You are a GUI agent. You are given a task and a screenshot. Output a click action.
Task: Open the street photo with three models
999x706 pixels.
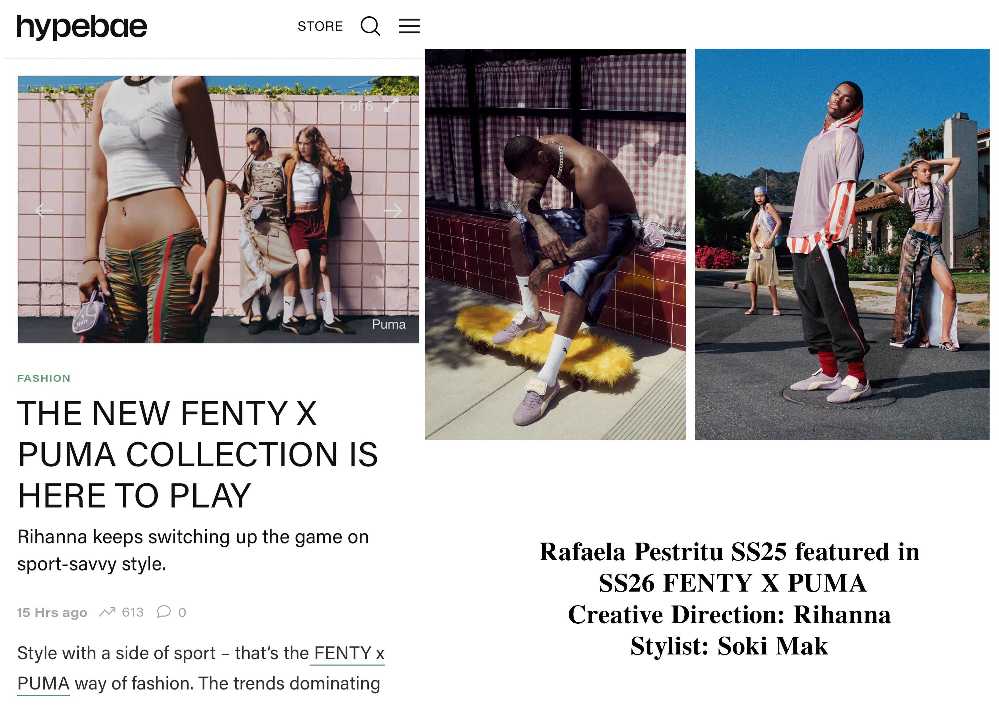[842, 244]
